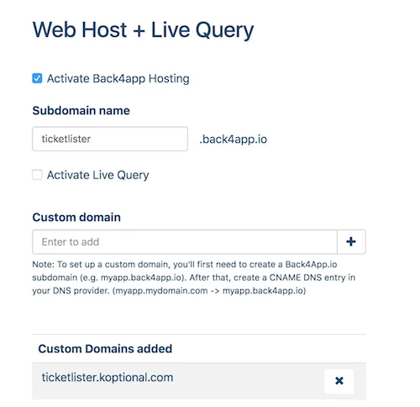420x407 pixels.
Task: Click the 'Custom Domains added' header
Action: 105,349
